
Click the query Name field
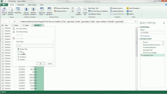click(152, 32)
